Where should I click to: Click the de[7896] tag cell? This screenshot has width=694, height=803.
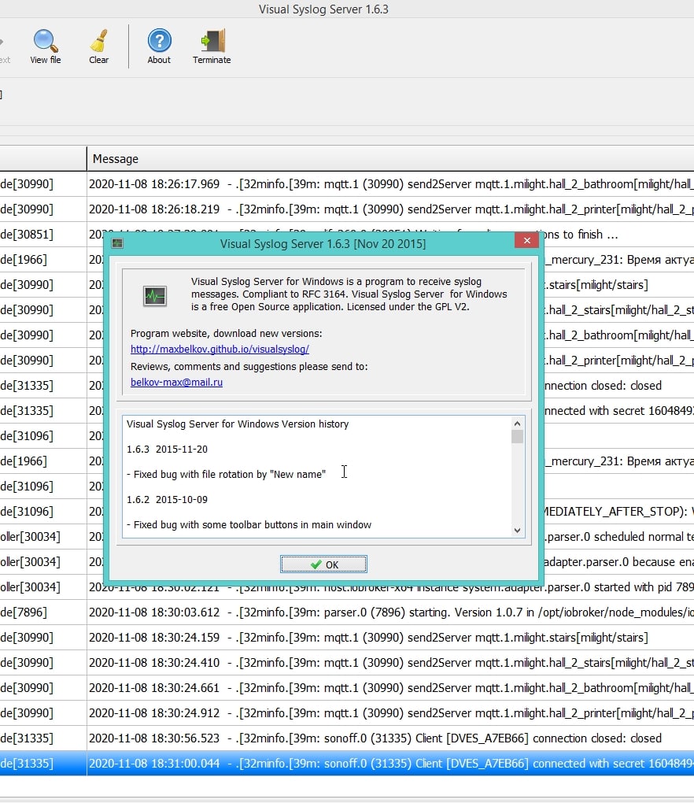pyautogui.click(x=43, y=612)
